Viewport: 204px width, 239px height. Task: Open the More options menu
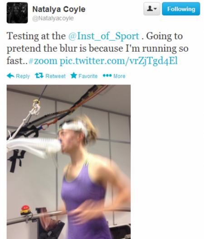coord(114,76)
